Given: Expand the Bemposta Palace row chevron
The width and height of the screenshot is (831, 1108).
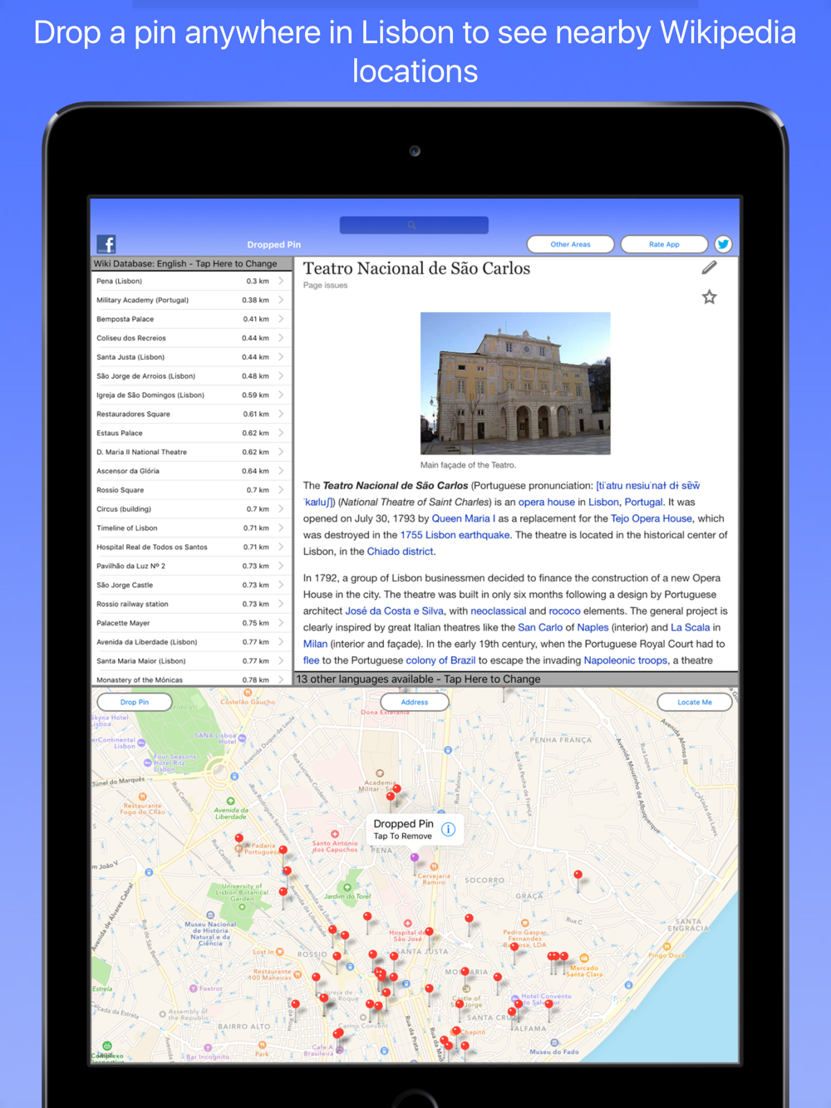Looking at the screenshot, I should pyautogui.click(x=281, y=319).
